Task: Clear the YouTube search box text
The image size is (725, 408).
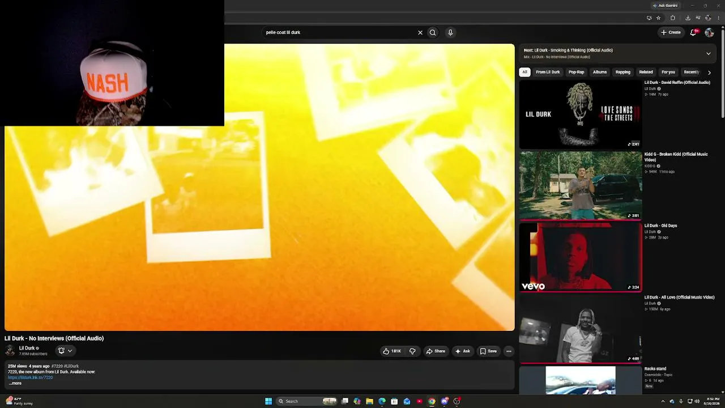Action: 420,32
